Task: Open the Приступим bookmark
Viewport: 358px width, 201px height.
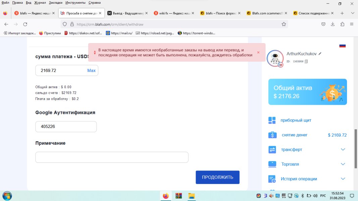Action: pyautogui.click(x=50, y=33)
